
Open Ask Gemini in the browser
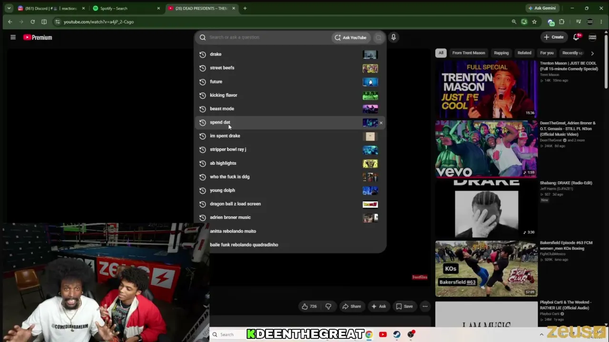point(541,8)
